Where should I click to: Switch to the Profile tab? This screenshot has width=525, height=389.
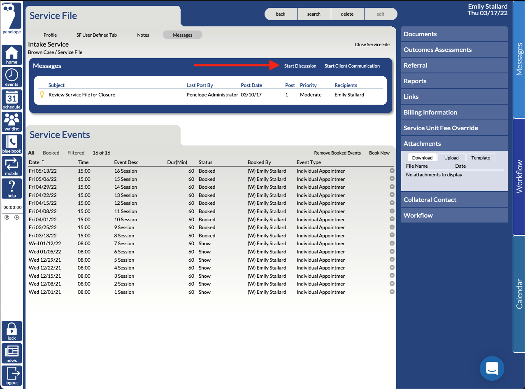pos(50,35)
